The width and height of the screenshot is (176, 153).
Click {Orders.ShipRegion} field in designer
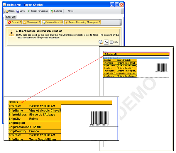[x=126, y=71]
